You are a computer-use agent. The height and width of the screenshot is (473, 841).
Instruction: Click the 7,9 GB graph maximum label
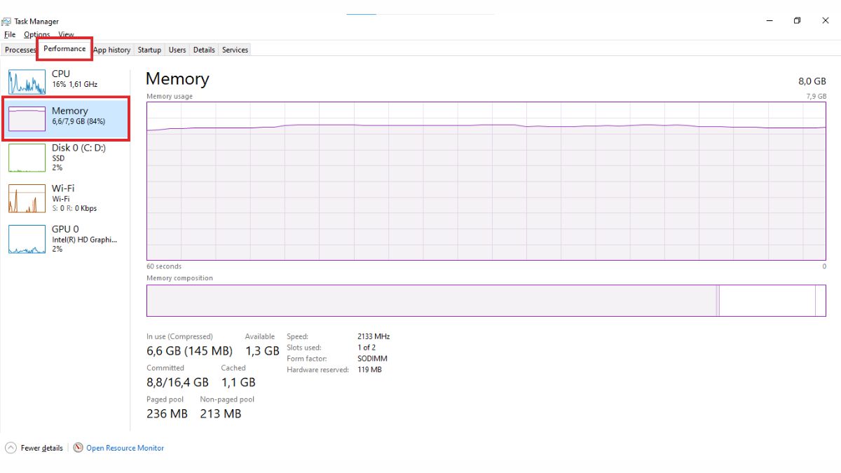(816, 96)
